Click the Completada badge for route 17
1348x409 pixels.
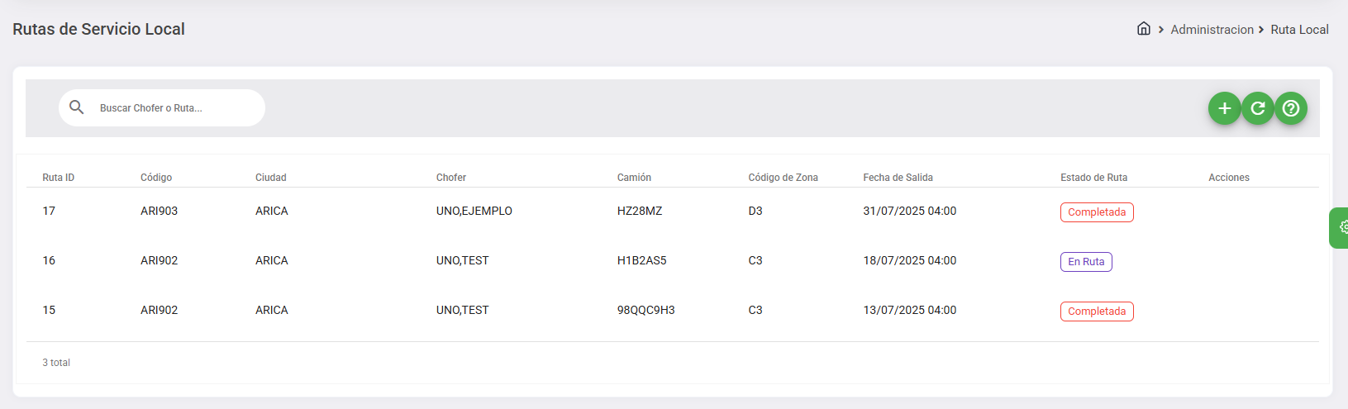[1097, 212]
